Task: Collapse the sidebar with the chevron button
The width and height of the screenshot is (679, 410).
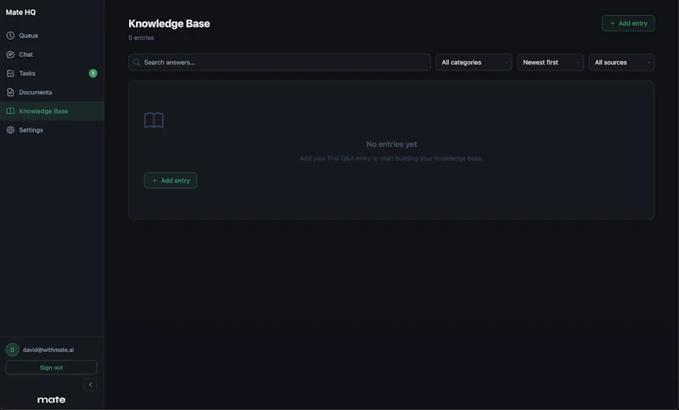Action: 90,385
